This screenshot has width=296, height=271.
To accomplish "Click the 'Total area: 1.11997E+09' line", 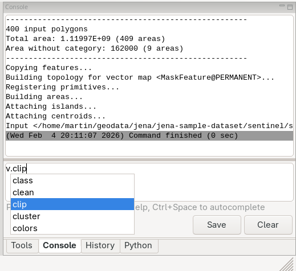I will (x=85, y=39).
